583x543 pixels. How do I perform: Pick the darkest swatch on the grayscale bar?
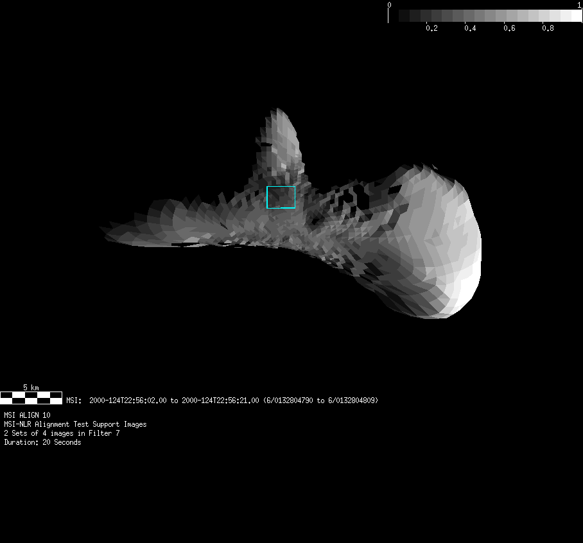click(x=405, y=15)
